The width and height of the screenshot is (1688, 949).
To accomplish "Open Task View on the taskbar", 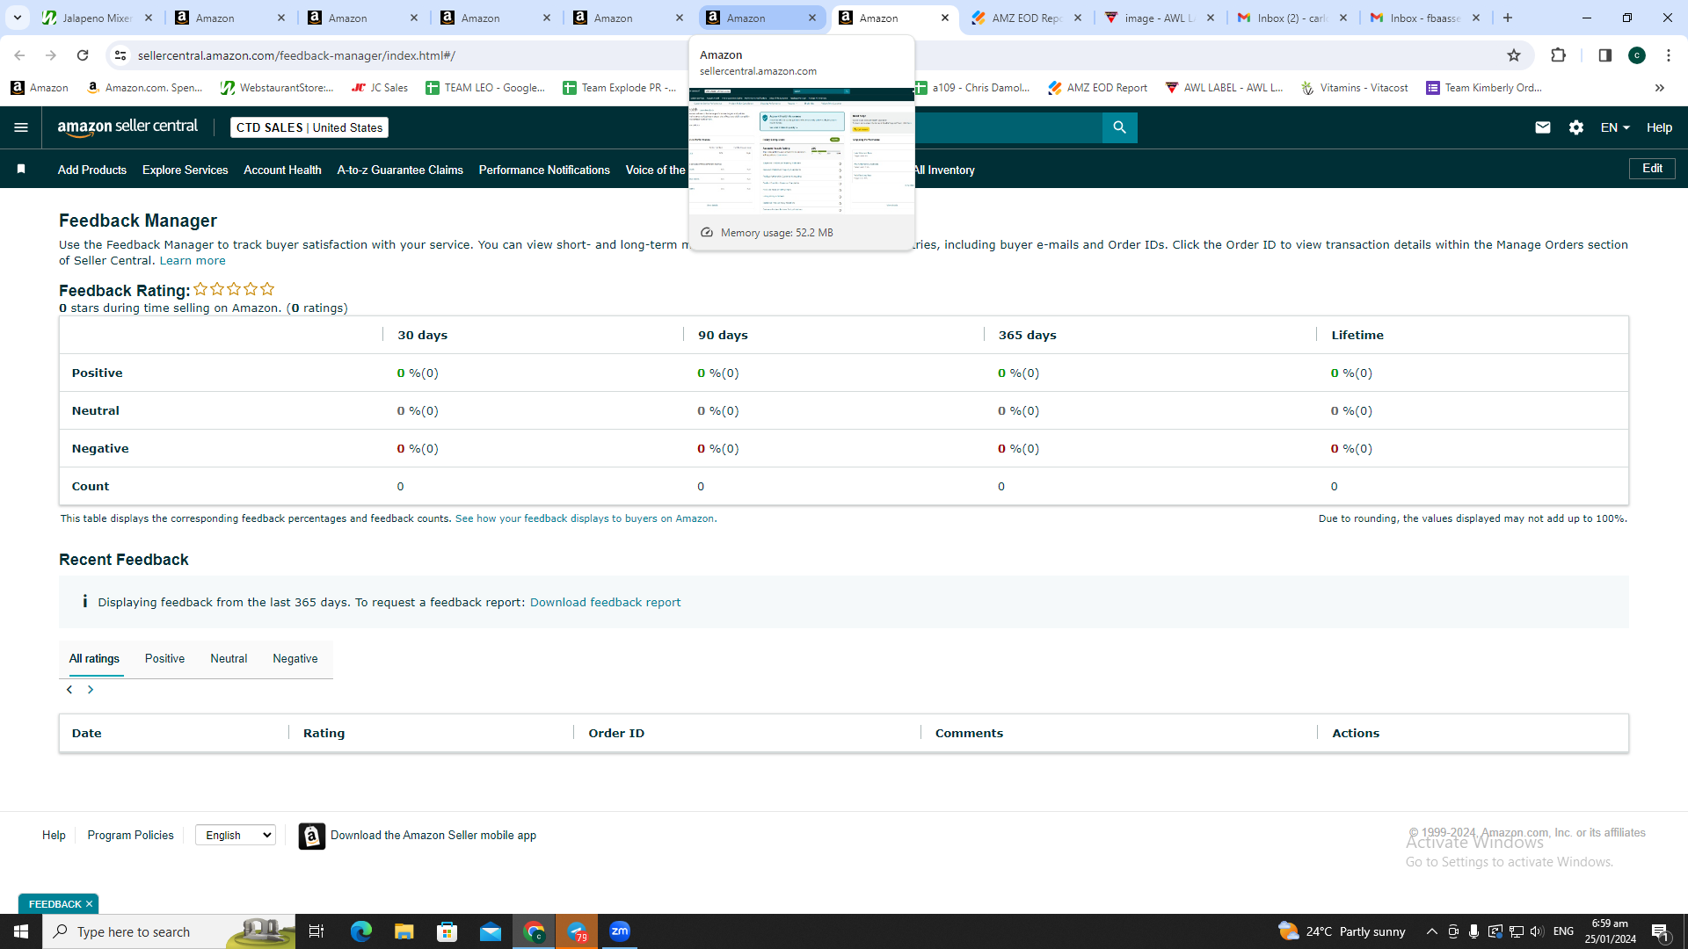I will coord(316,931).
